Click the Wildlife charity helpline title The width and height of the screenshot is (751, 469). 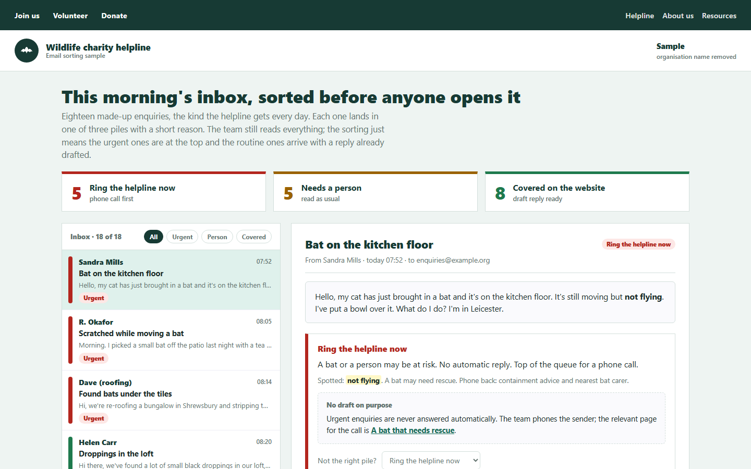[98, 47]
